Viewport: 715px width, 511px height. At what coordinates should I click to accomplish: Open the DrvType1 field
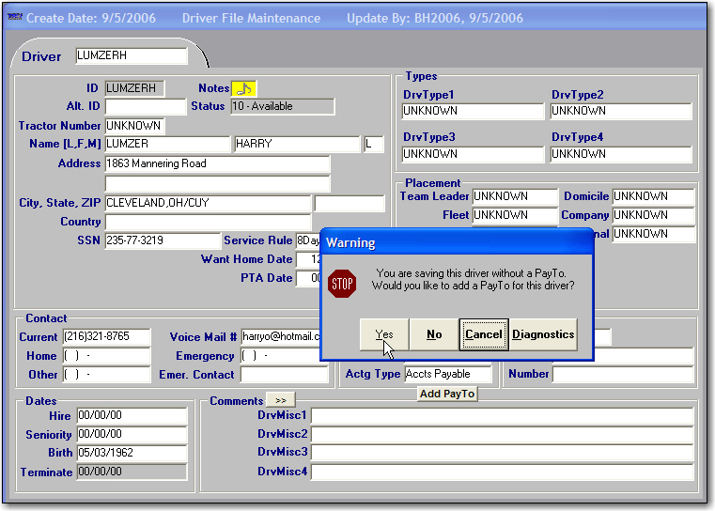pos(472,111)
